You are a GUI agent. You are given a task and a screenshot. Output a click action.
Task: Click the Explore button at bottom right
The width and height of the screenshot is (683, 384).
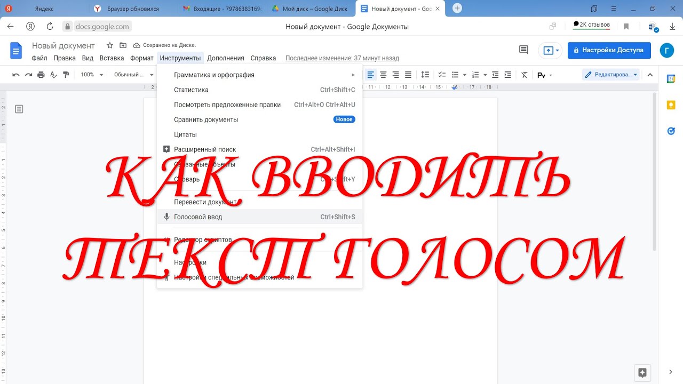pyautogui.click(x=642, y=372)
